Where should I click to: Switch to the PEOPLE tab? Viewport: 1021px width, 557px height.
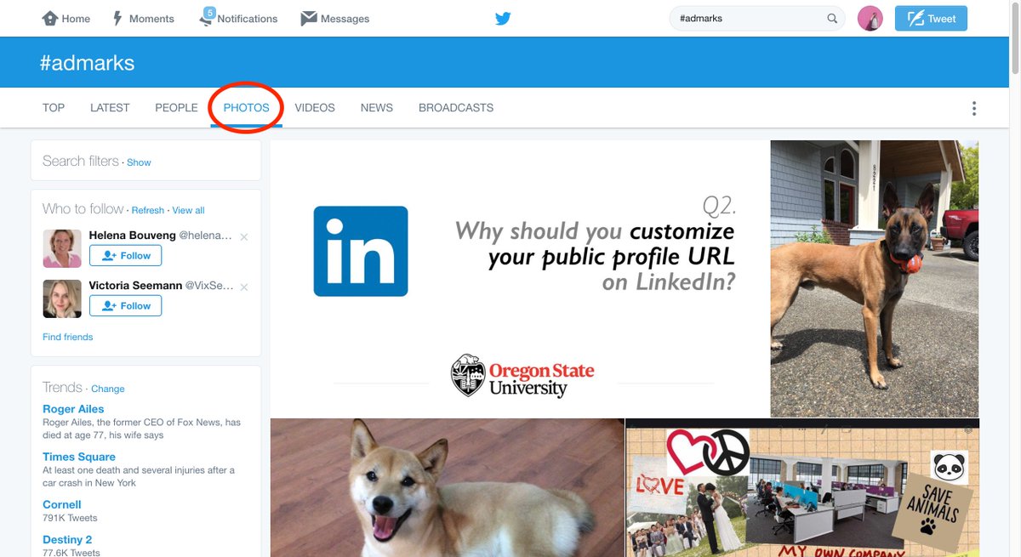[x=176, y=108]
